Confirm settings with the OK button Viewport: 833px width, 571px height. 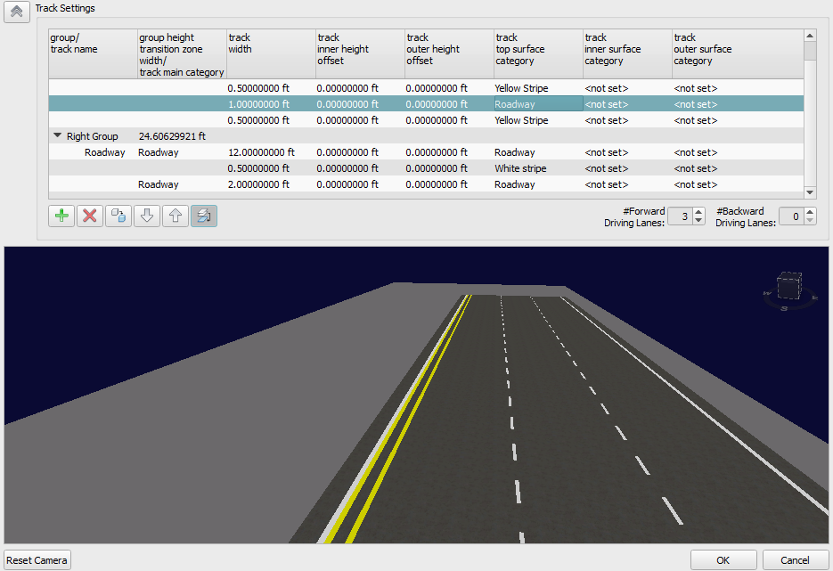pos(723,559)
